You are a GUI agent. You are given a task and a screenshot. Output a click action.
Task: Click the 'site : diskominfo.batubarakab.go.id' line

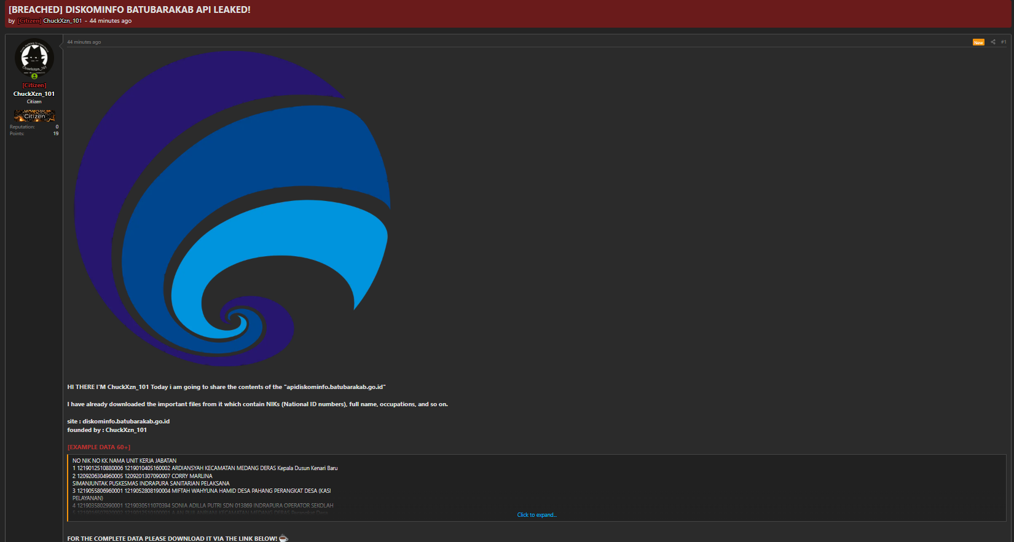click(x=119, y=422)
